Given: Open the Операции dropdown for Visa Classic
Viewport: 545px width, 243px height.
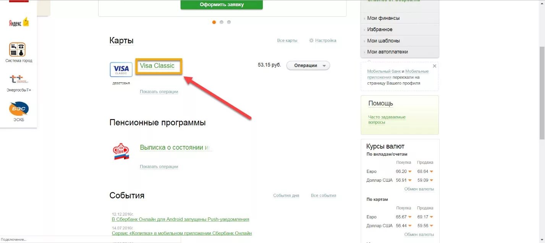Looking at the screenshot, I should [308, 66].
